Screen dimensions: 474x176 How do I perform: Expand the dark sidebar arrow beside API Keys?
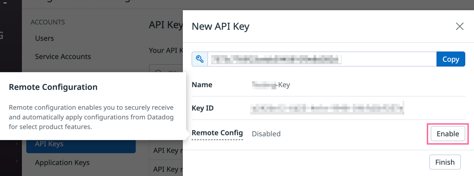(17, 144)
